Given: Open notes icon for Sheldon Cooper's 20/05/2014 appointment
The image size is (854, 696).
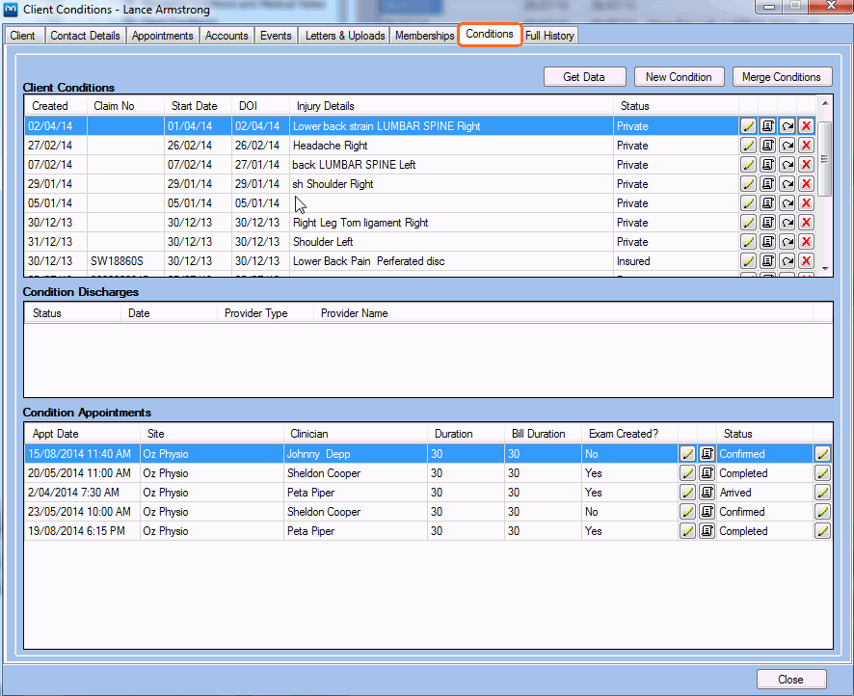Looking at the screenshot, I should [707, 472].
